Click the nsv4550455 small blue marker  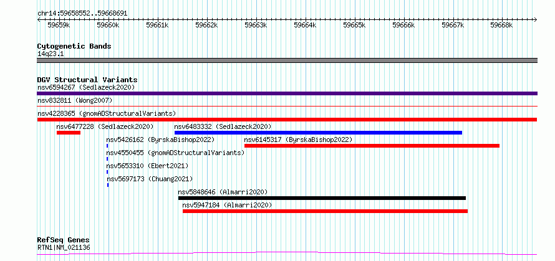(x=107, y=159)
